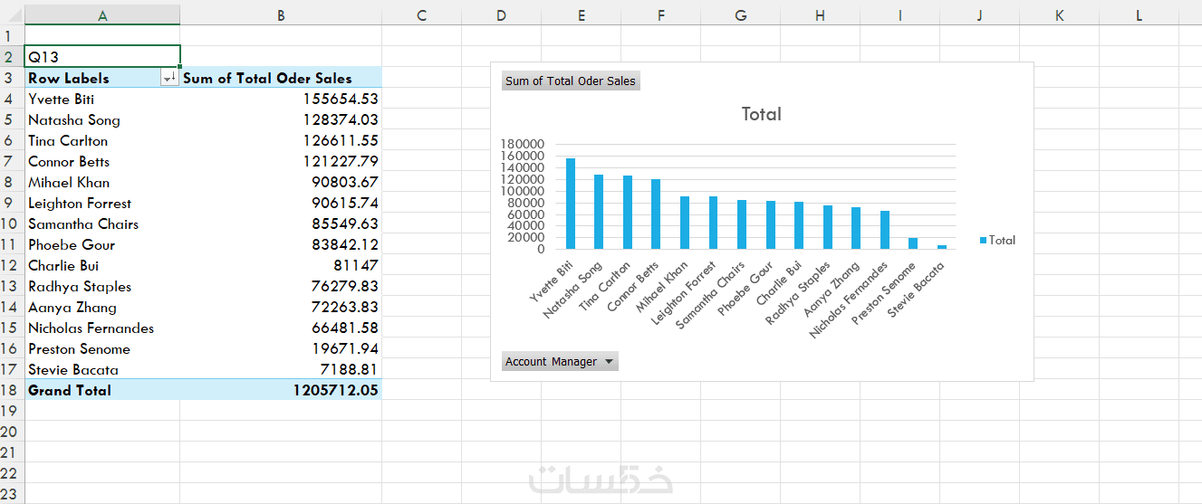Click the Select All corner box

[12, 15]
